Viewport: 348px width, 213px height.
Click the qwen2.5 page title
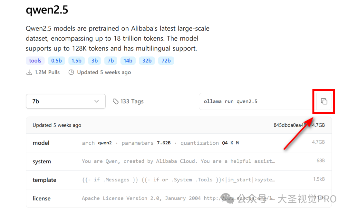(47, 10)
